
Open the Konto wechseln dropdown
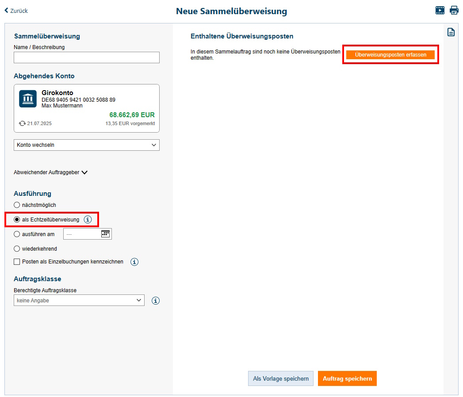(87, 145)
